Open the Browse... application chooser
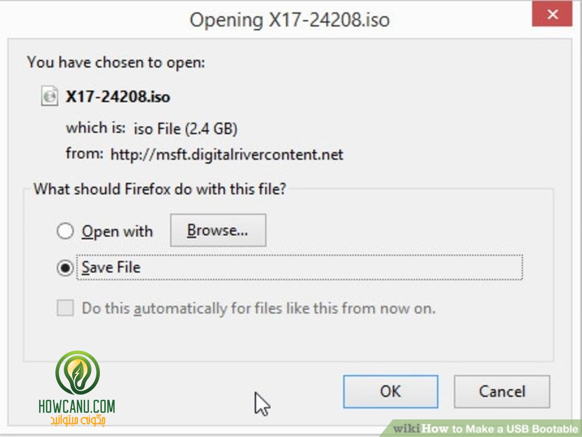This screenshot has width=582, height=437. (218, 230)
